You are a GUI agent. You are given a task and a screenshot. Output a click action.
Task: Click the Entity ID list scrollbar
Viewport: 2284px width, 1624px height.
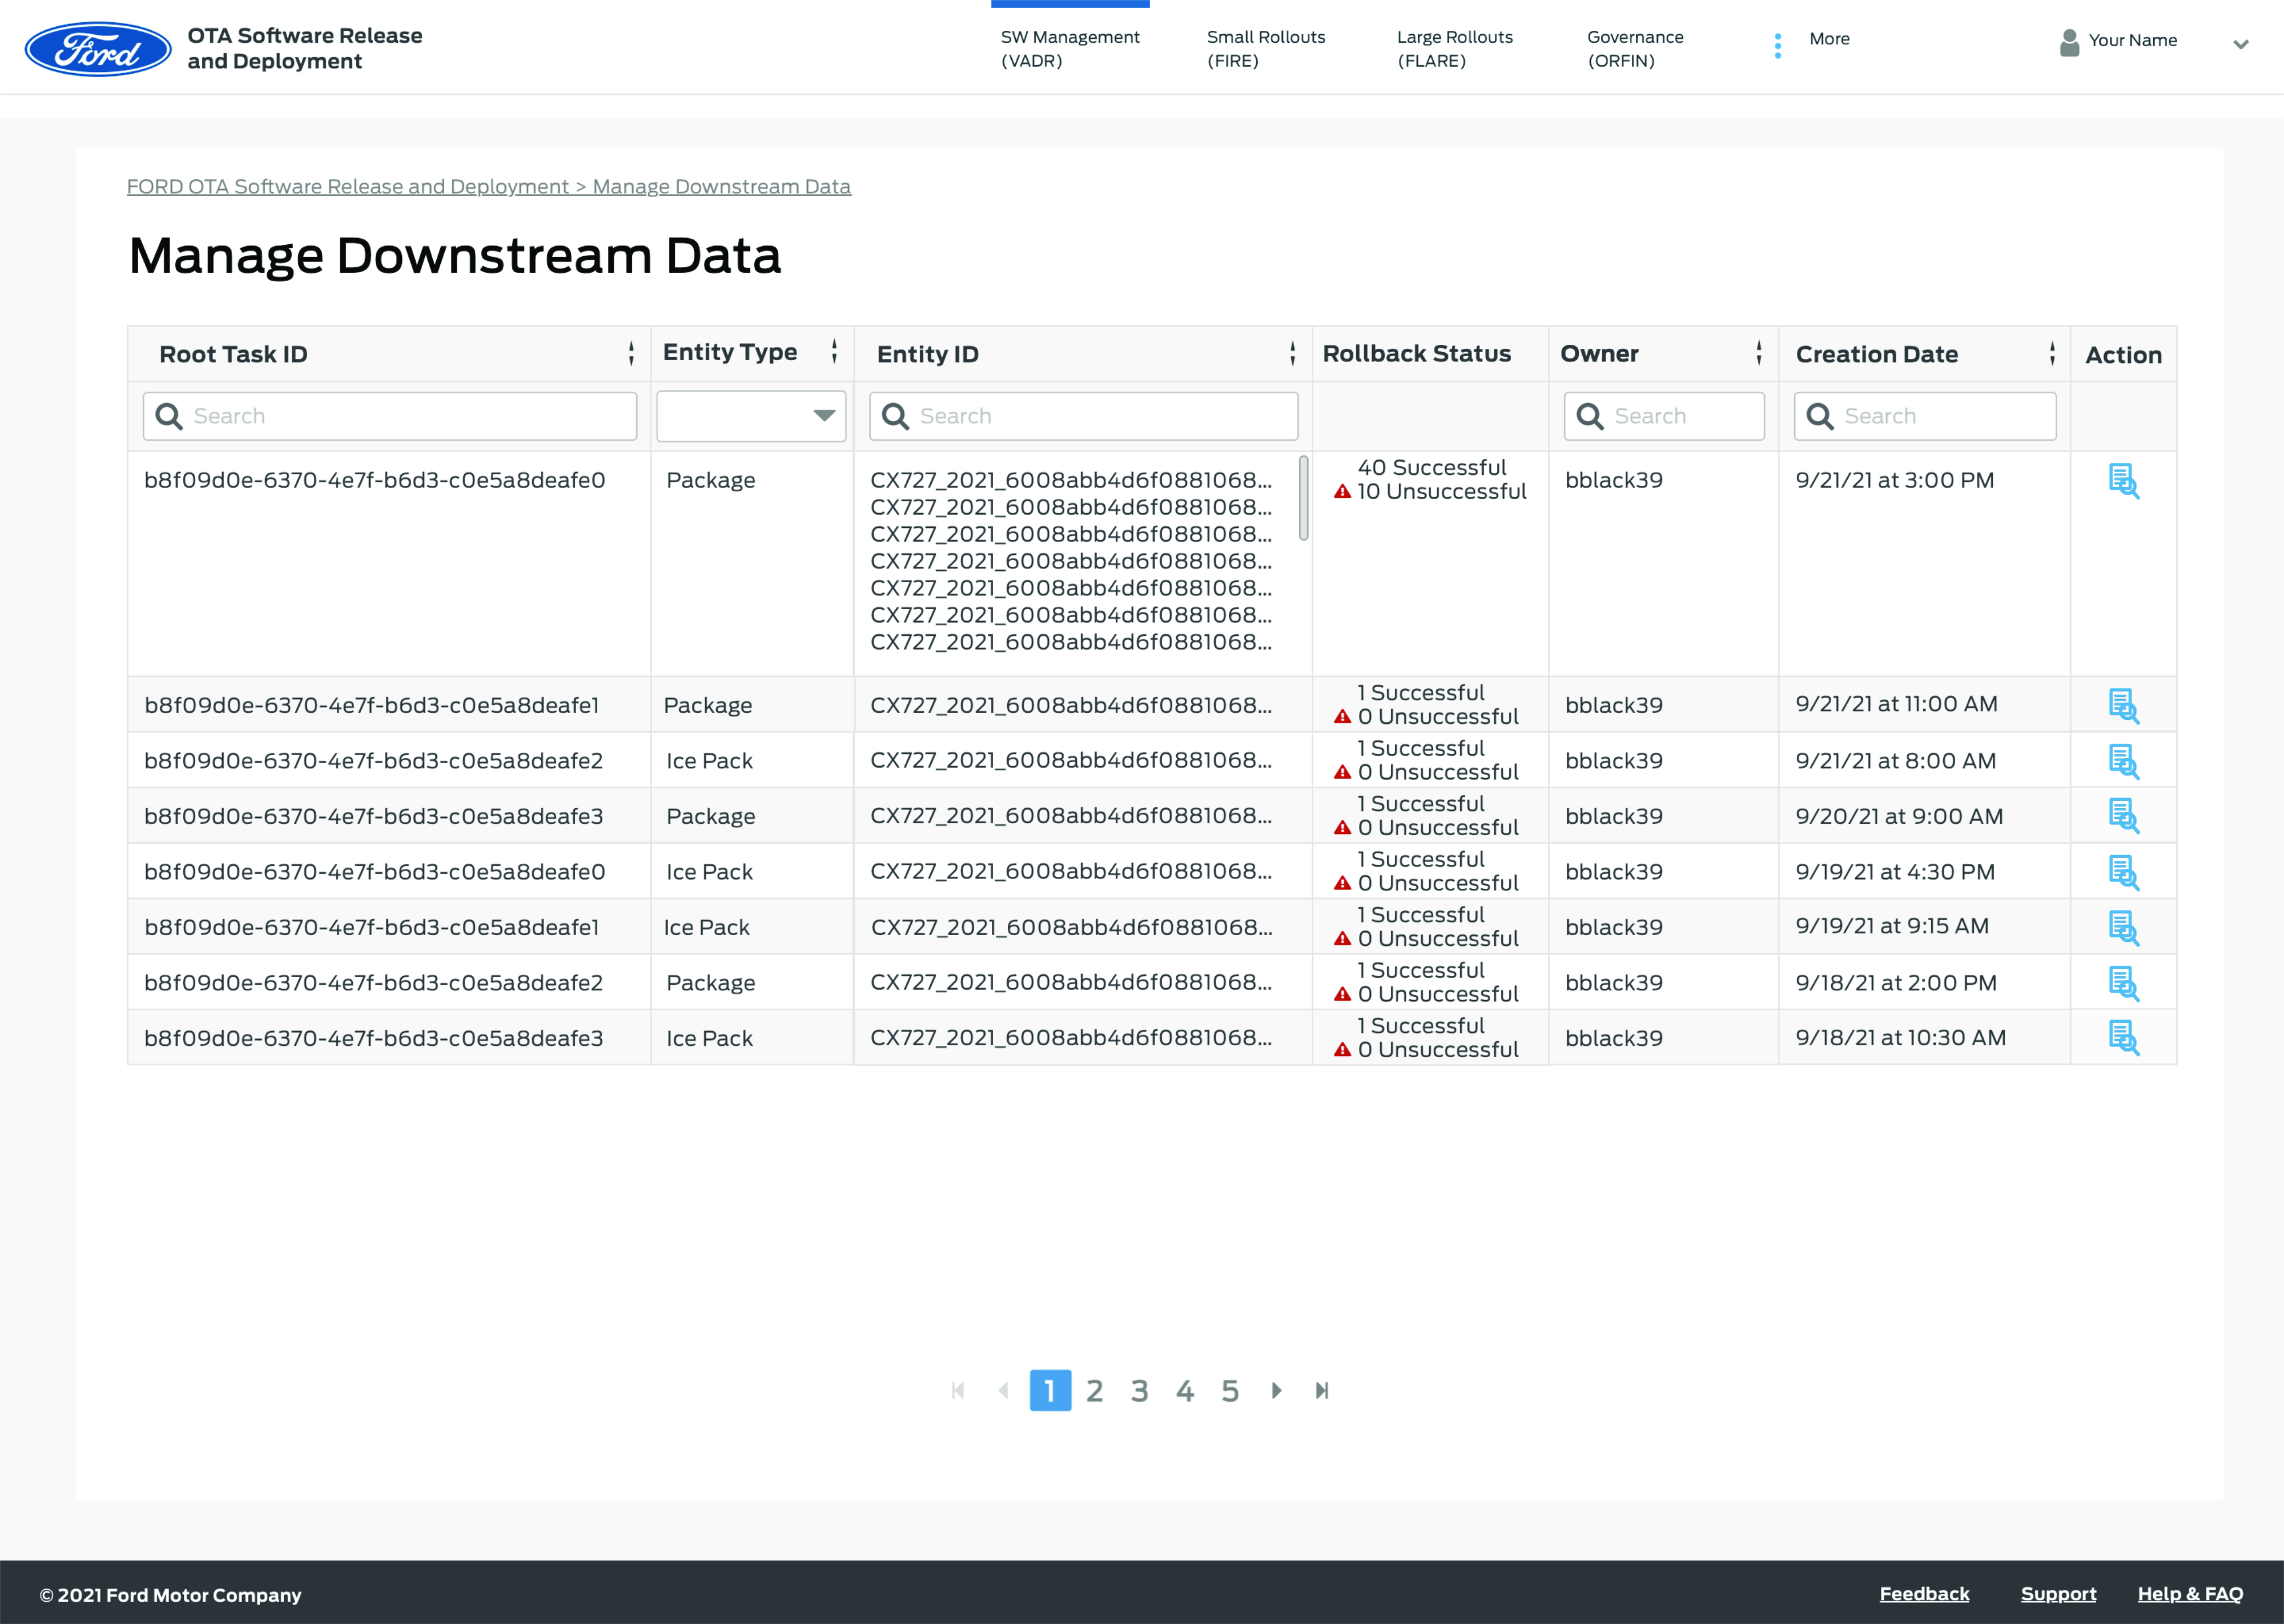pos(1303,498)
